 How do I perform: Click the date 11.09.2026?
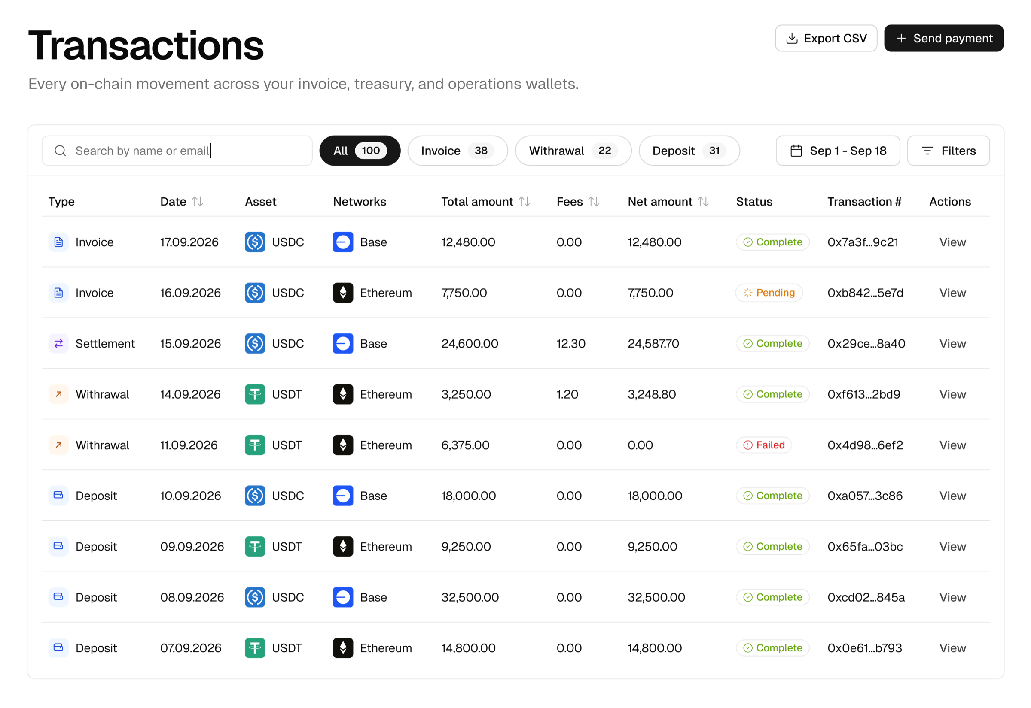[189, 445]
